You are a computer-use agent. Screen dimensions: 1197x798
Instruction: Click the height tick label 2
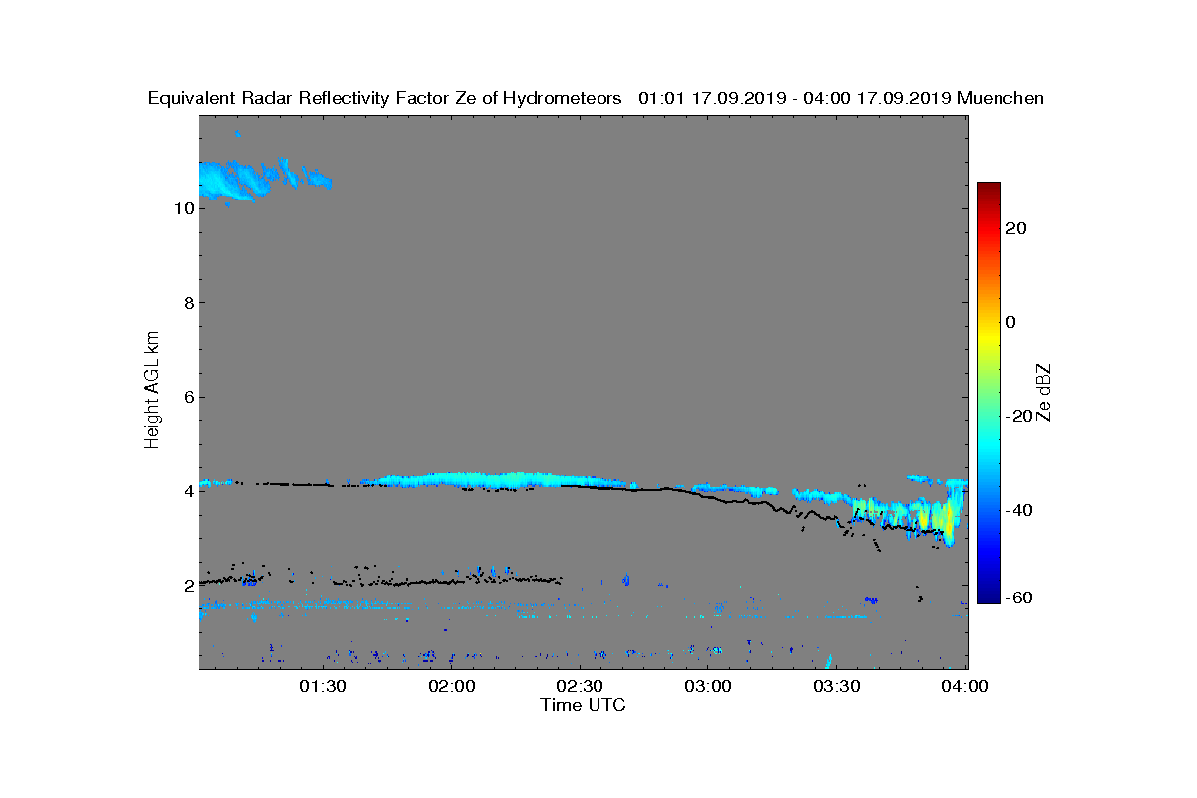(x=187, y=585)
